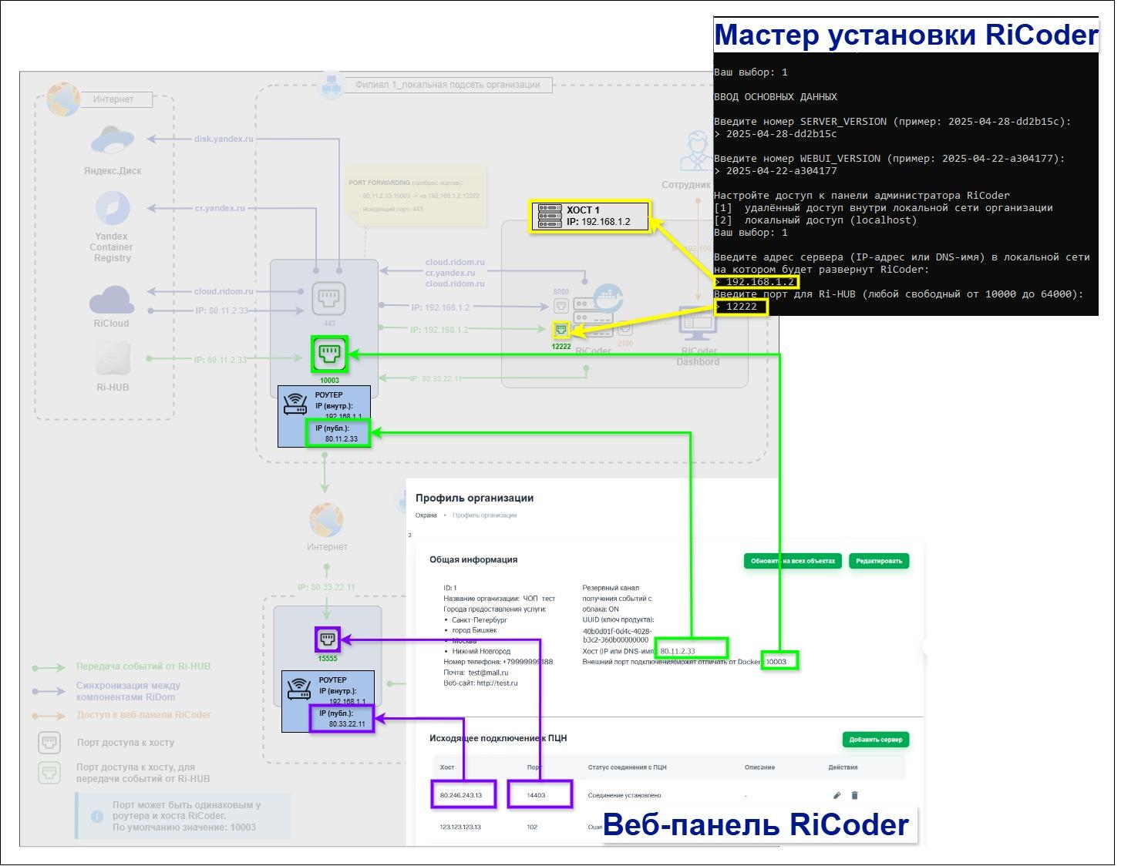Viewport: 1121px width, 866px height.
Task: Click the Ri-HUB device icon
Action: click(x=113, y=359)
